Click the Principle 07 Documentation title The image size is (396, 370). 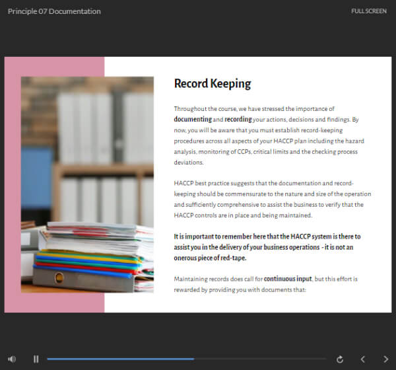(x=54, y=11)
